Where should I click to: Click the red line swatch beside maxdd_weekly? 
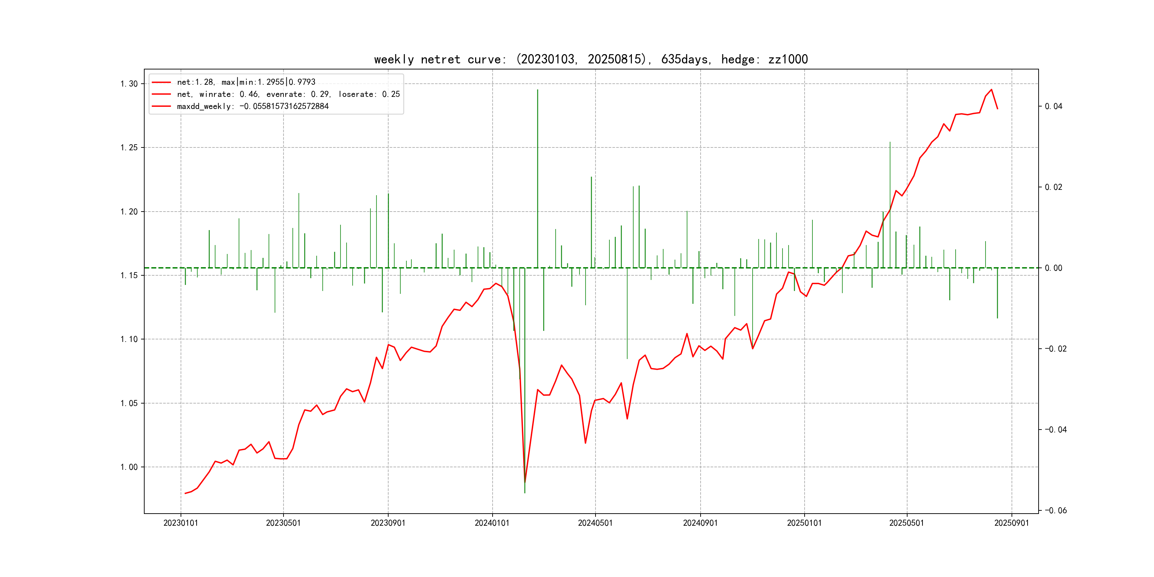(x=161, y=106)
